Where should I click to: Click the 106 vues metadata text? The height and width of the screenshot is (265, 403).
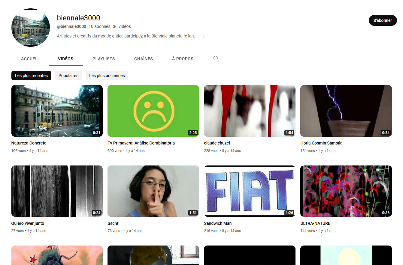[x=19, y=151]
